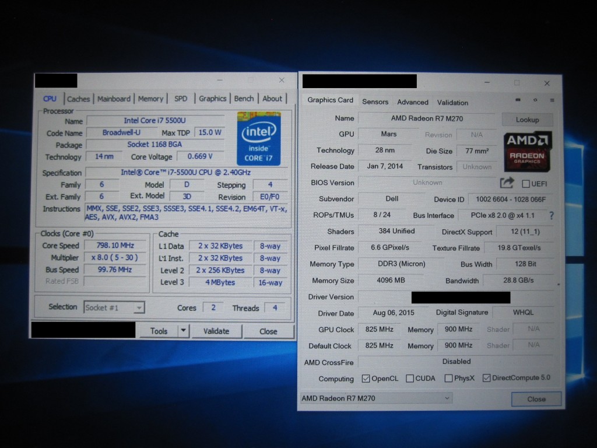Click the Level 3 cache value '4 MBytes'
This screenshot has height=448, width=597.
(220, 283)
